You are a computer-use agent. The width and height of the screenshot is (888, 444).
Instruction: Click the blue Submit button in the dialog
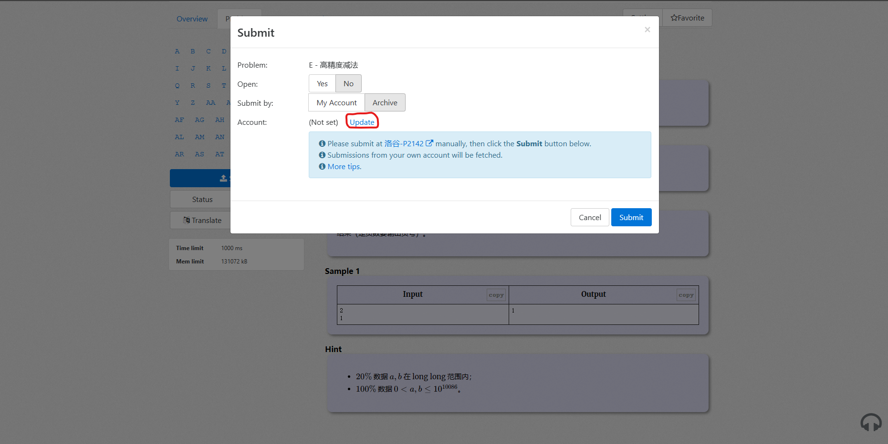631,217
